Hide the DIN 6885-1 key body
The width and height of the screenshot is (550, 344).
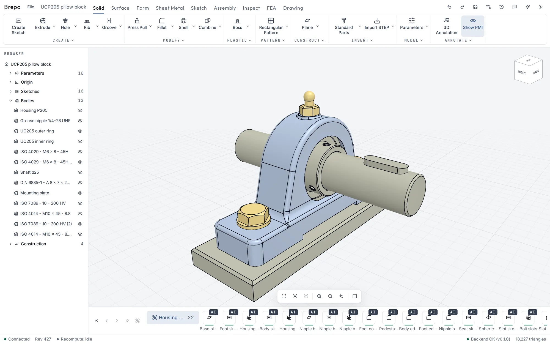pos(80,183)
